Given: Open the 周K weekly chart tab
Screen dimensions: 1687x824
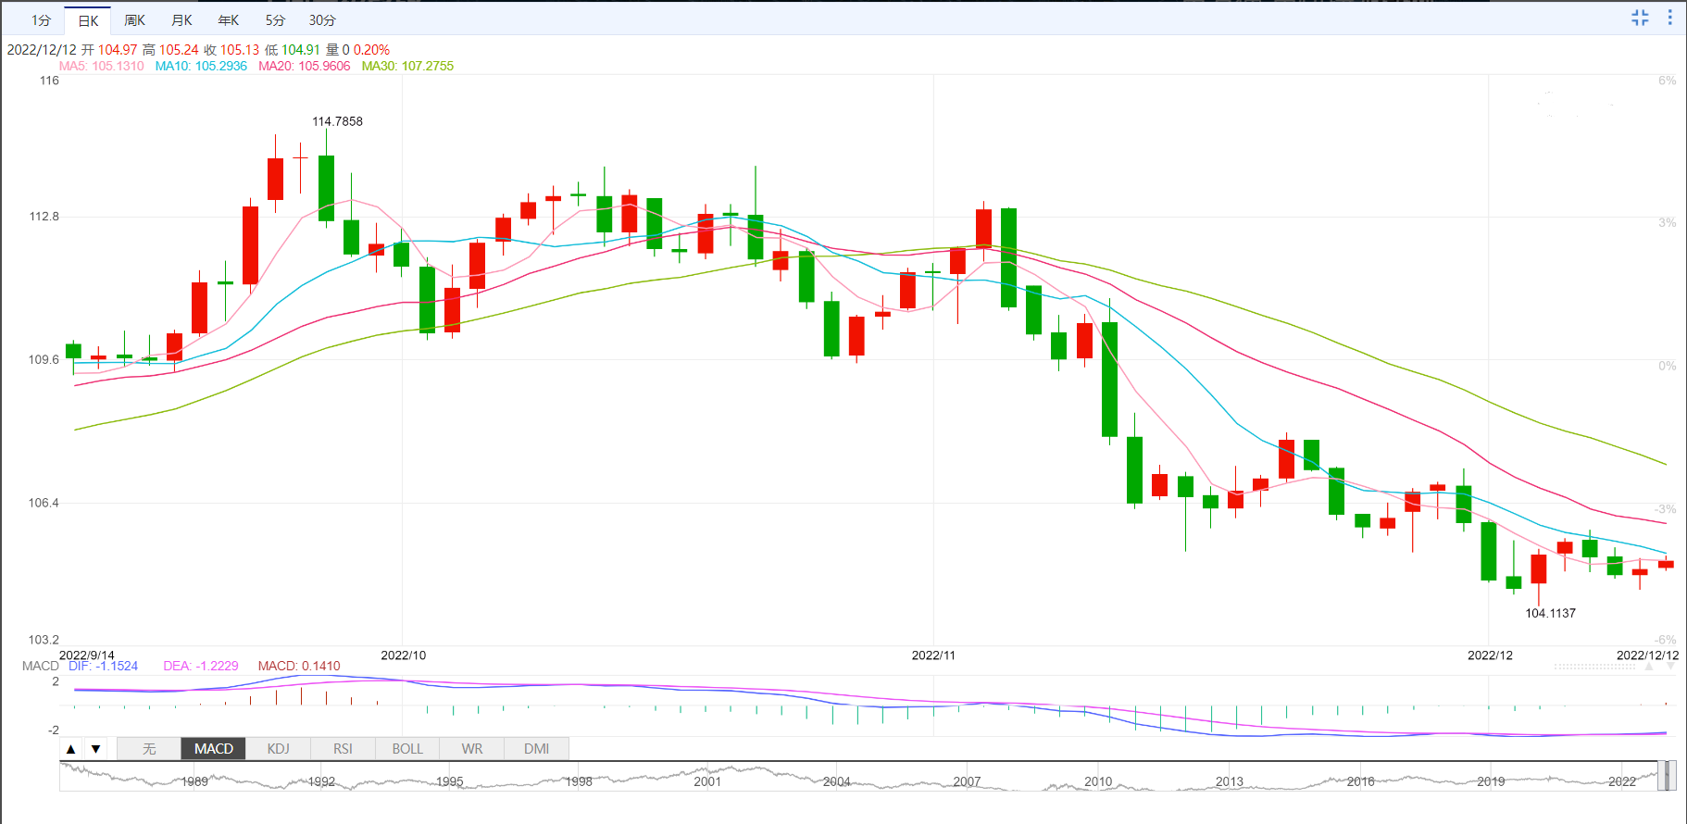Looking at the screenshot, I should pyautogui.click(x=135, y=20).
